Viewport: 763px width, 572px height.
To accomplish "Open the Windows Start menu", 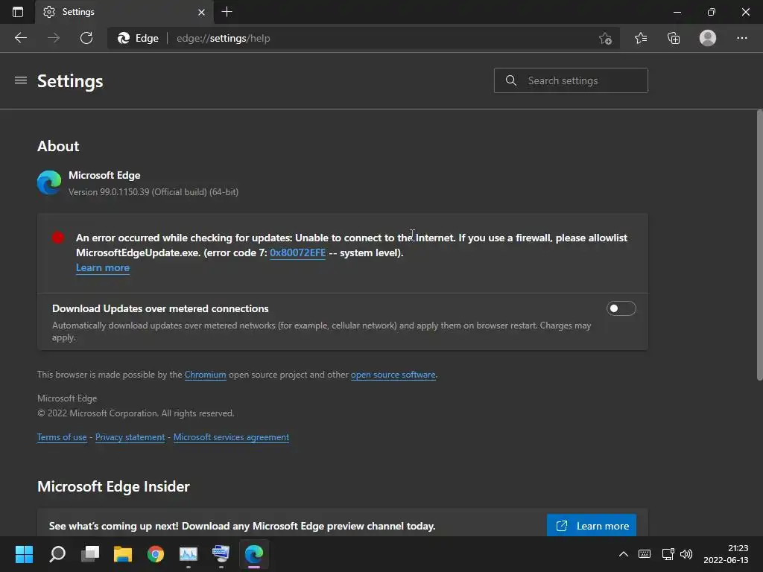I will click(24, 554).
